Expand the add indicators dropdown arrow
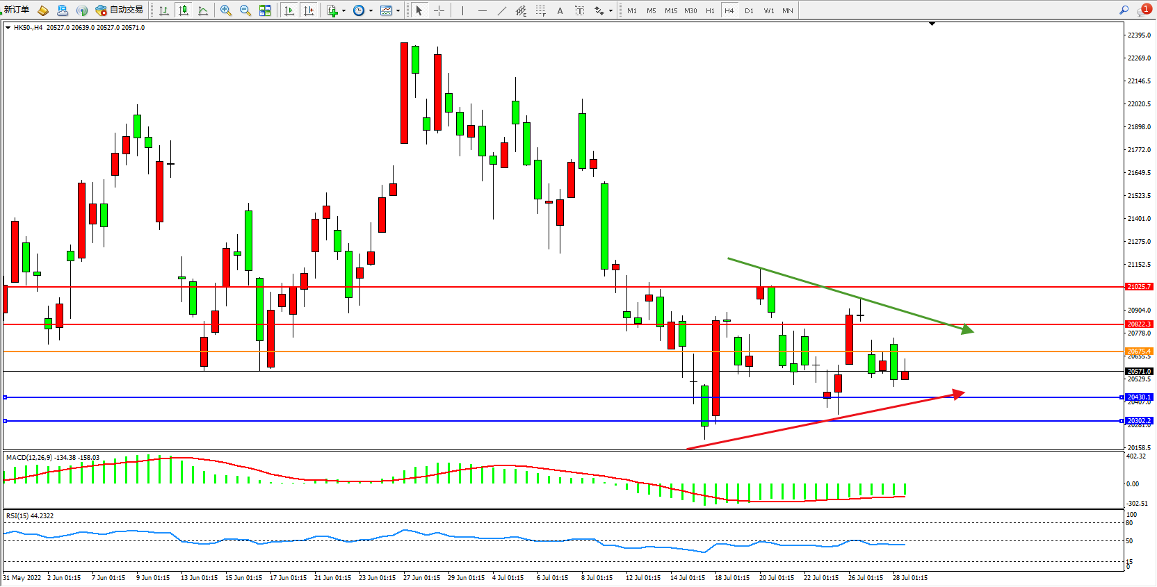The height and width of the screenshot is (587, 1157). pyautogui.click(x=343, y=10)
